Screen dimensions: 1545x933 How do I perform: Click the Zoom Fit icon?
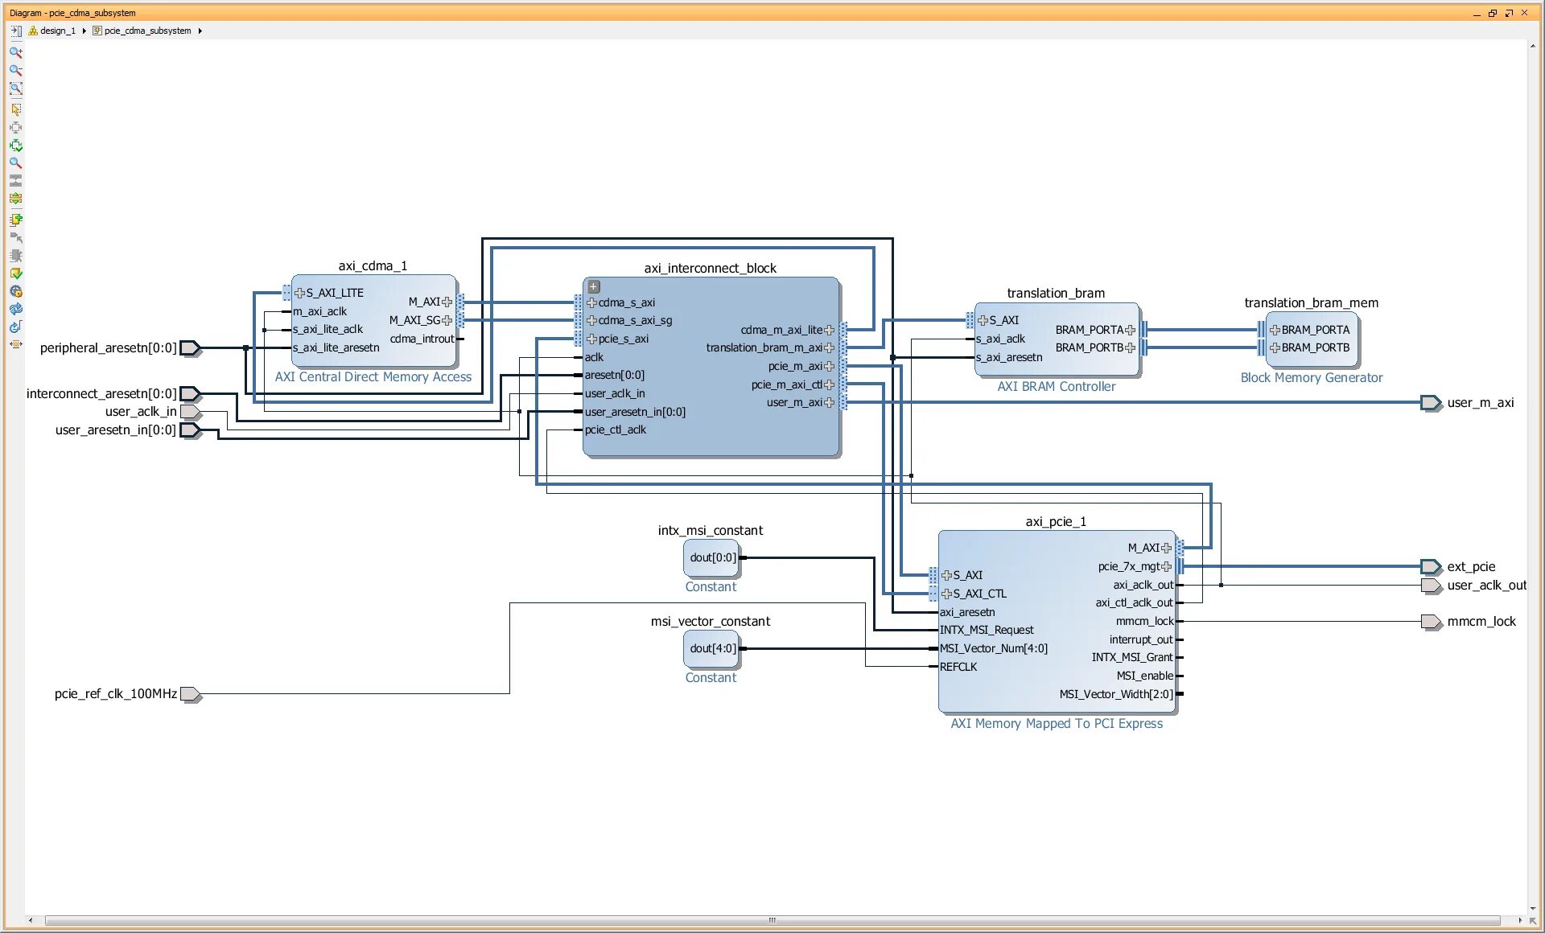(15, 89)
